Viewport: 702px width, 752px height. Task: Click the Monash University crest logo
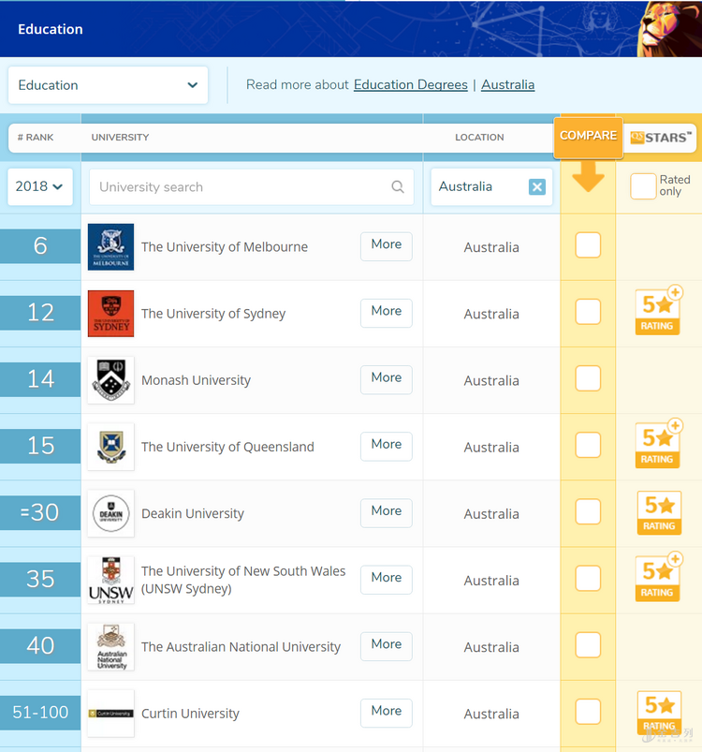coord(110,380)
